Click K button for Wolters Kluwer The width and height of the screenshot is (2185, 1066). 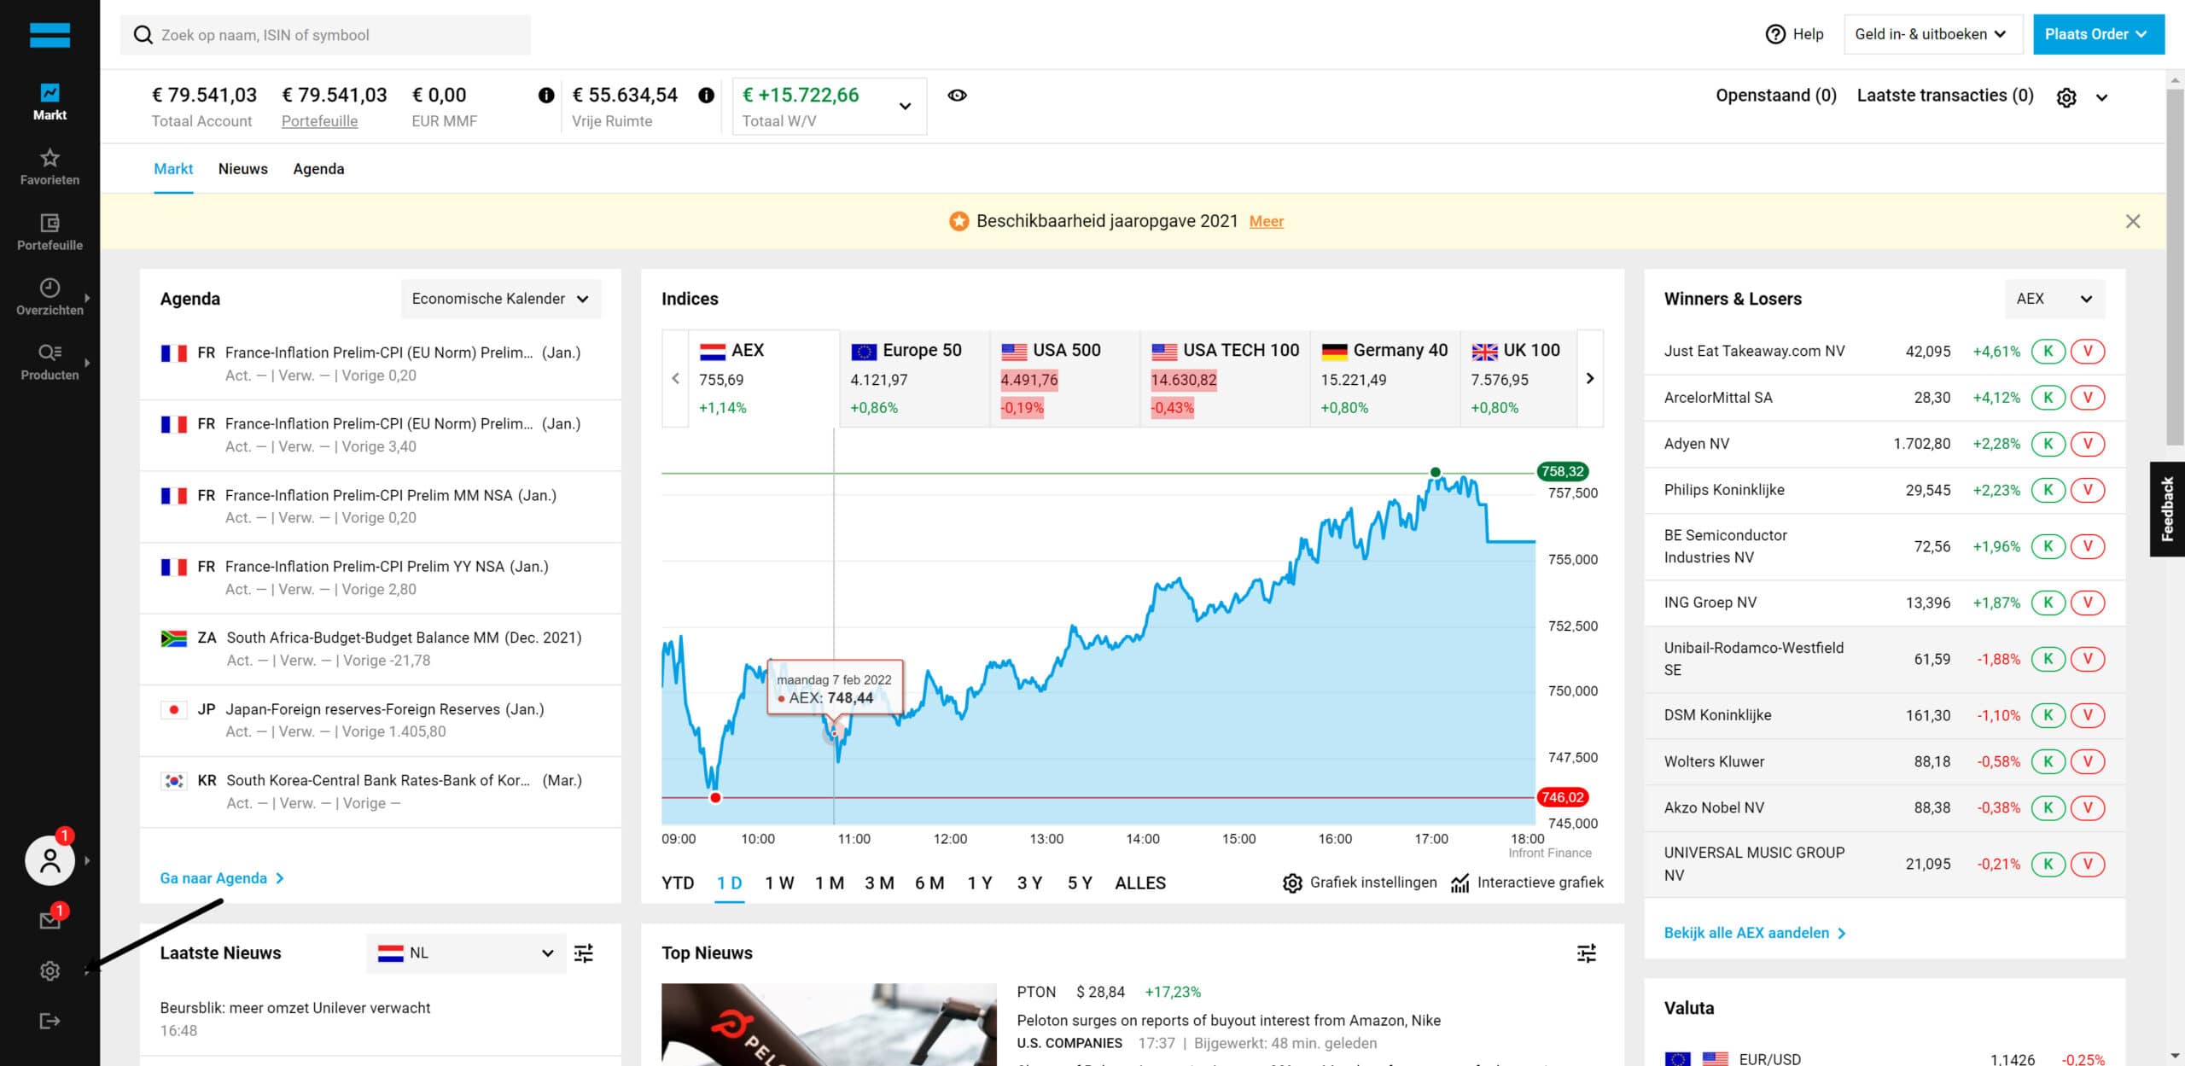coord(2048,761)
